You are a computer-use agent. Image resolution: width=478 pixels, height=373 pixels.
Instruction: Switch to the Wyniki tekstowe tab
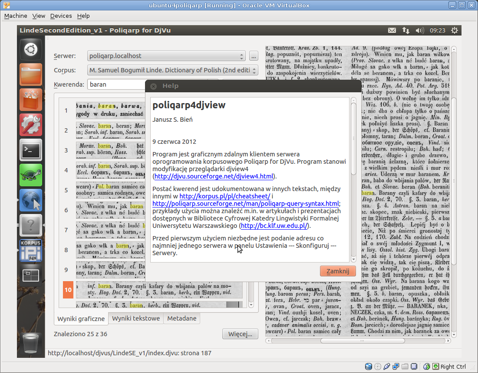click(136, 318)
